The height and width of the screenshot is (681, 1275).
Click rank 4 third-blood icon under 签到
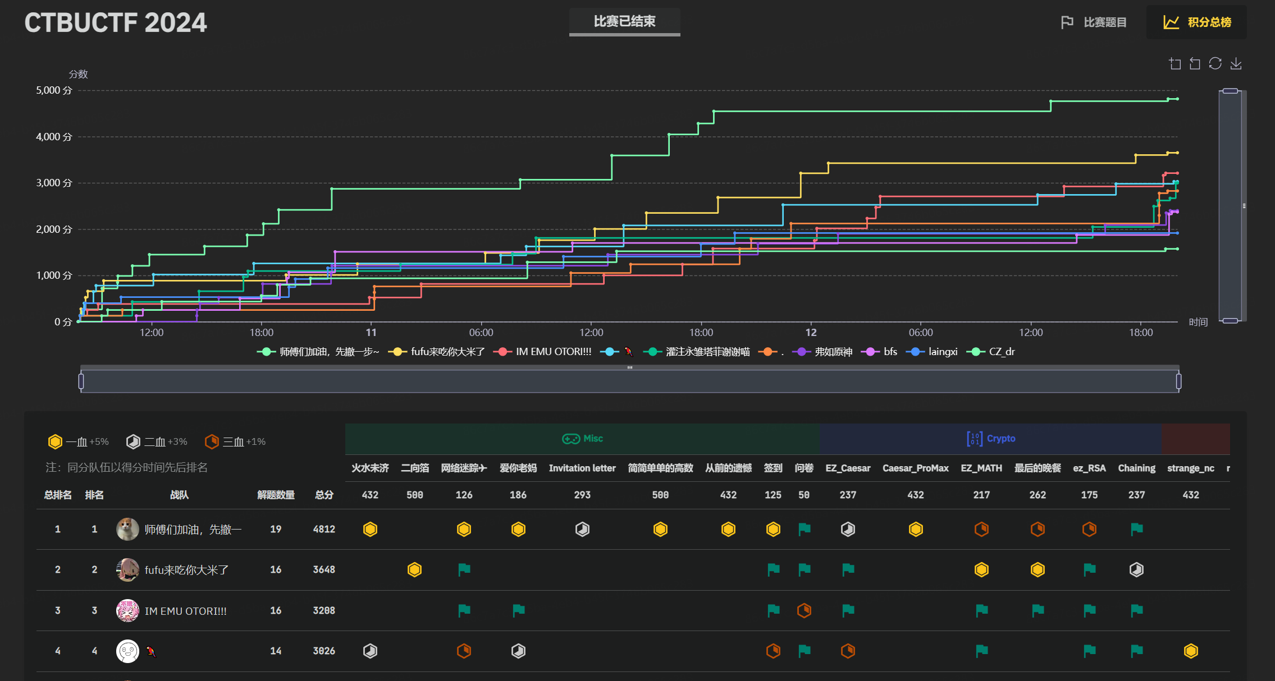(x=773, y=651)
